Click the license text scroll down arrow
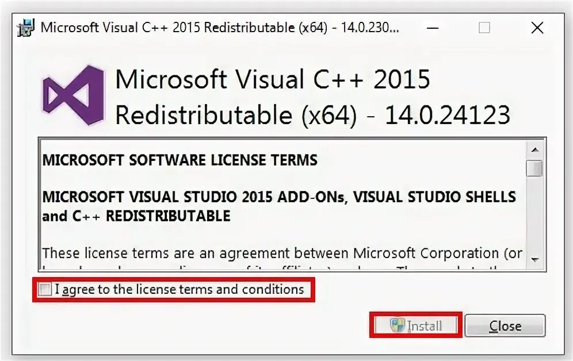 (535, 260)
